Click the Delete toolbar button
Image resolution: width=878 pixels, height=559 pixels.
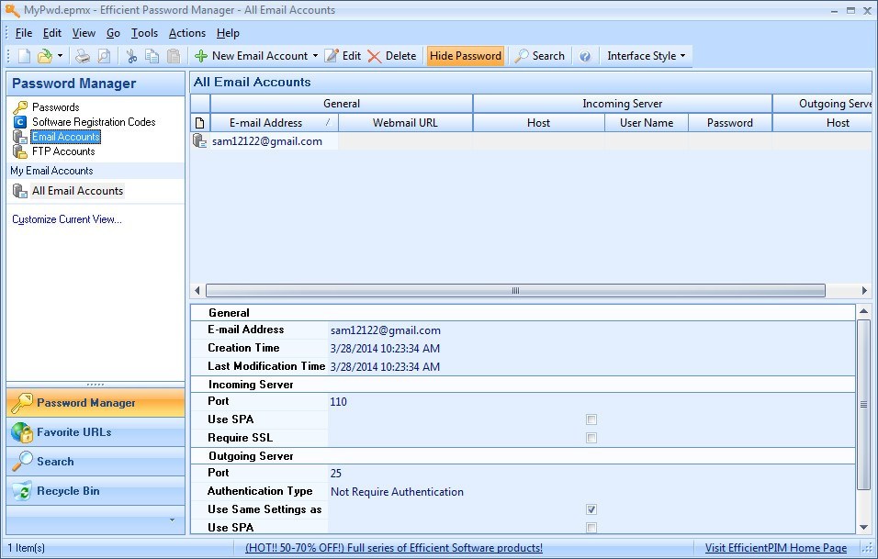[x=392, y=56]
